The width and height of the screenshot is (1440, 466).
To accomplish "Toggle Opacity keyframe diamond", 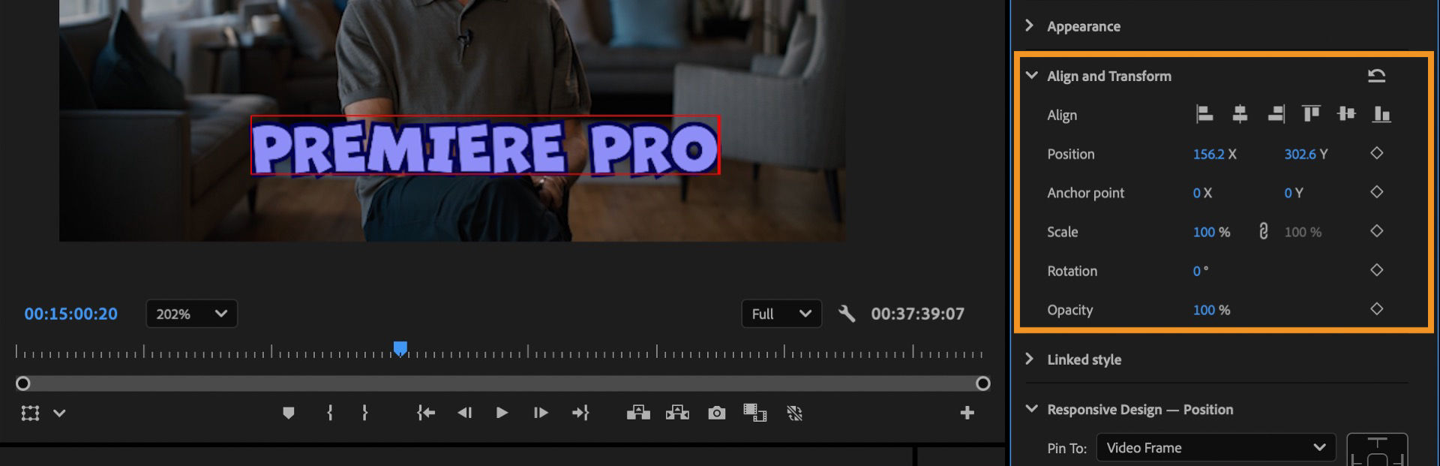I will 1376,308.
